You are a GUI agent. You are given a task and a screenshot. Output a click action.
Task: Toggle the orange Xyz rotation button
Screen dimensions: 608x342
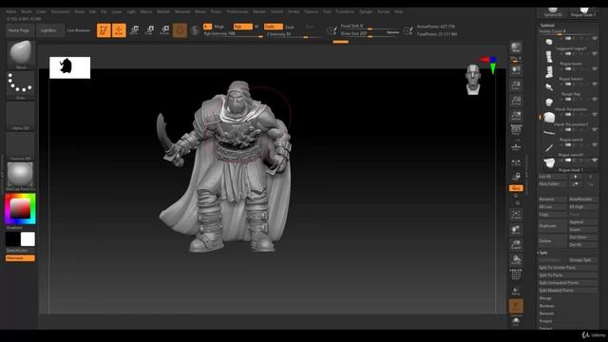click(x=516, y=188)
